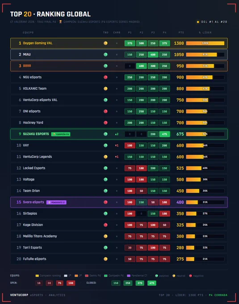
Task: Click the Campeón ranking yellow legend swatch
Action: (x=37, y=276)
